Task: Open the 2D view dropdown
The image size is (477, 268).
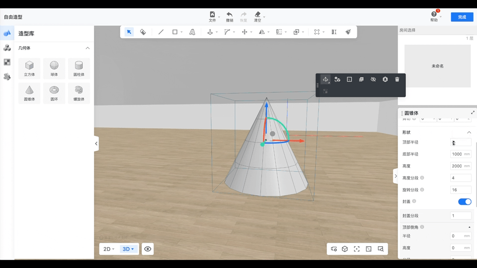Action: [x=108, y=249]
